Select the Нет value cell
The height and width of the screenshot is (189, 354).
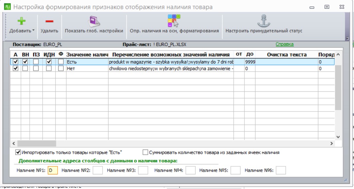coord(87,68)
